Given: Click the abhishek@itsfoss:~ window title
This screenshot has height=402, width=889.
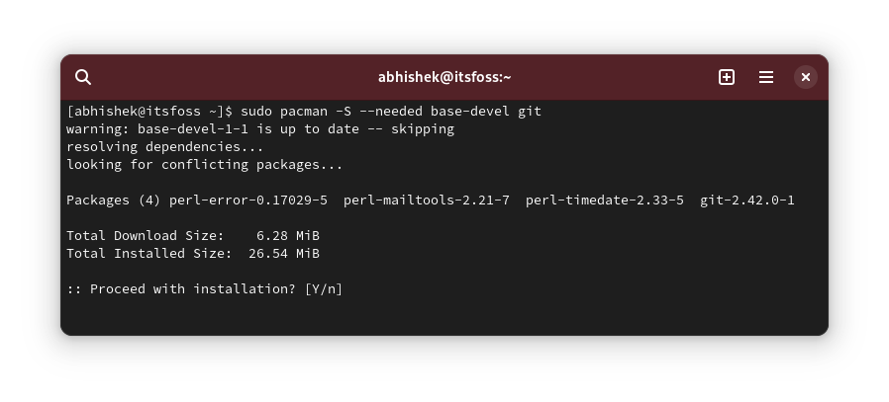Looking at the screenshot, I should pyautogui.click(x=444, y=77).
